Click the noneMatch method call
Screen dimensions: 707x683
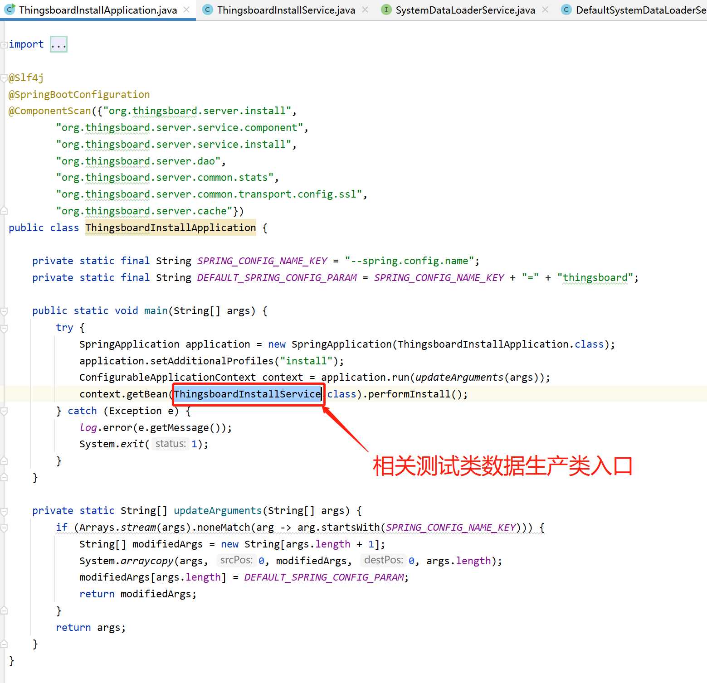(224, 528)
